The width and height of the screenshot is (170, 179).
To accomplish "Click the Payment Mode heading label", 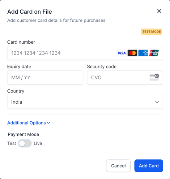I will click(23, 134).
